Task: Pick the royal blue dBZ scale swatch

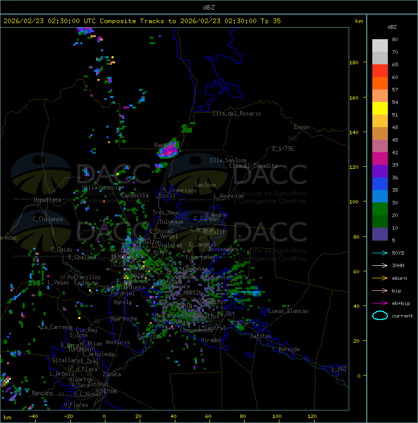Action: coord(380,183)
